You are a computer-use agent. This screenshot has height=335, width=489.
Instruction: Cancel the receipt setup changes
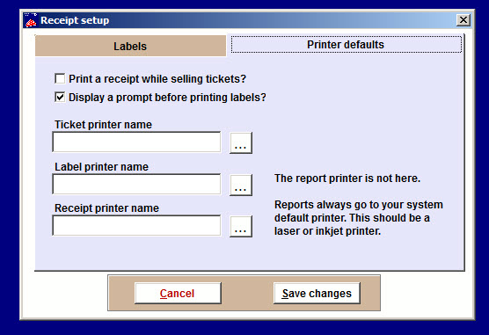pos(178,293)
